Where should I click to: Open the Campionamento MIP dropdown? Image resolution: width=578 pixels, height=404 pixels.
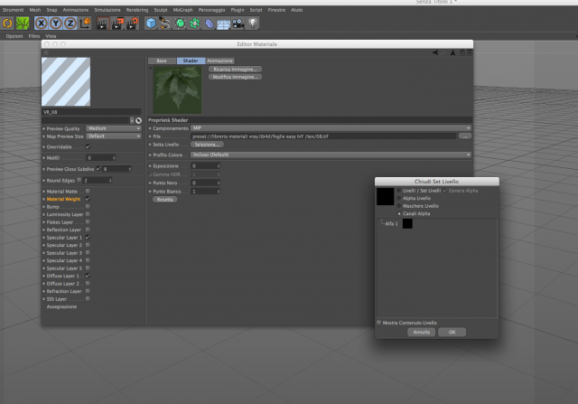pyautogui.click(x=331, y=128)
